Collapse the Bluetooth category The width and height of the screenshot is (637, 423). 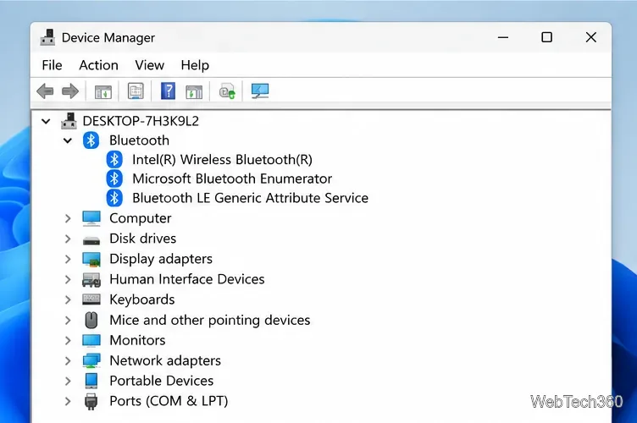point(68,140)
